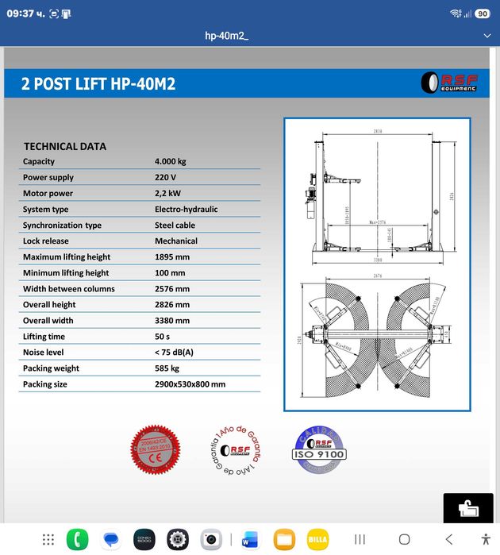The image size is (500, 555).
Task: Select the Lock release value 'Mechanical'
Action: pyautogui.click(x=176, y=241)
